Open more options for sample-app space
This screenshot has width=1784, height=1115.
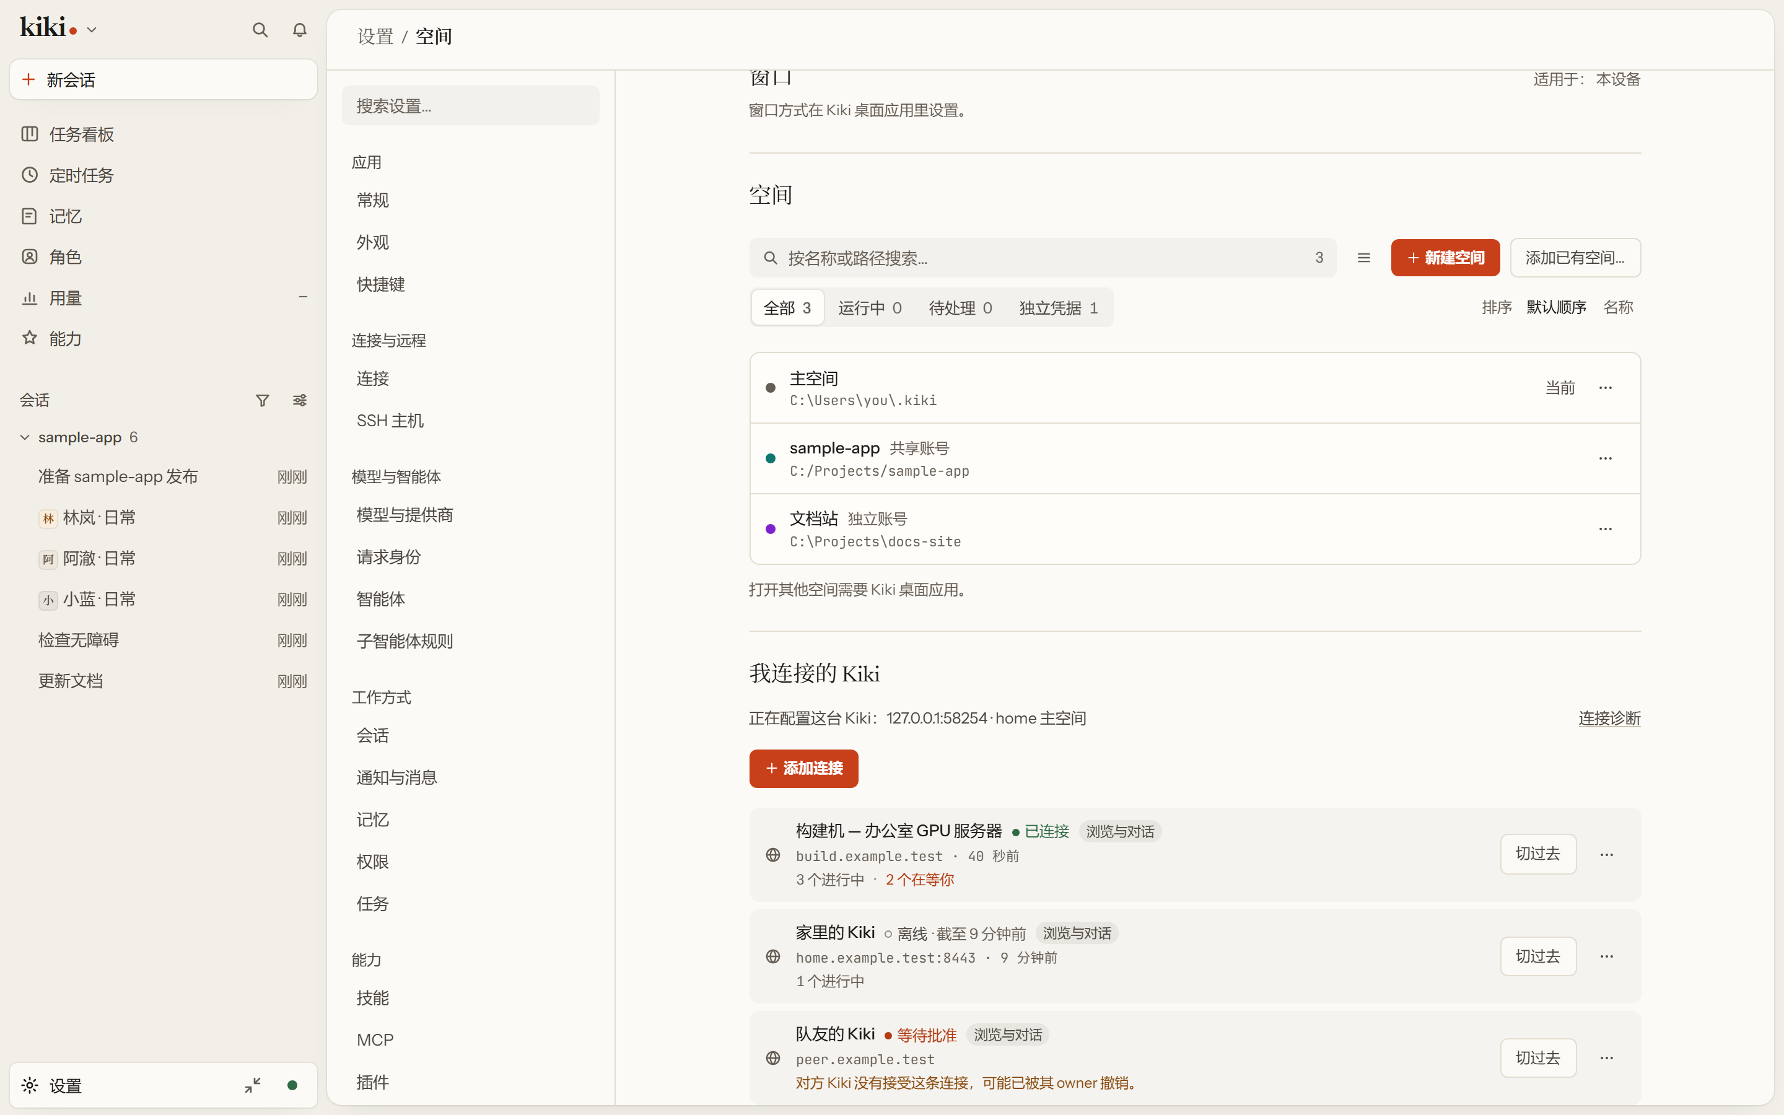pos(1605,458)
